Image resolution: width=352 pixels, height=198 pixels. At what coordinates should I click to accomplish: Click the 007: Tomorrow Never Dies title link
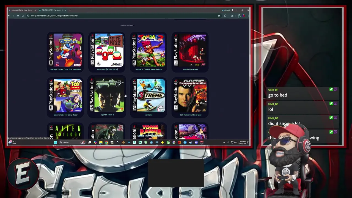click(190, 115)
